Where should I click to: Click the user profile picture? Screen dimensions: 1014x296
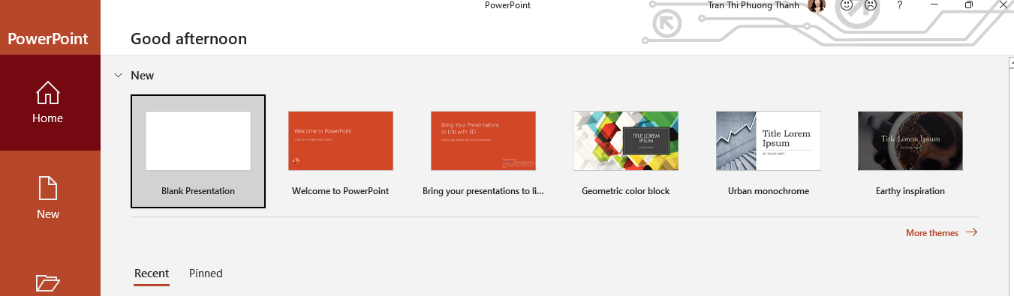pos(817,5)
